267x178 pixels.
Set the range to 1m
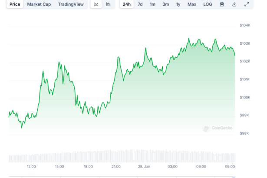[x=152, y=4]
